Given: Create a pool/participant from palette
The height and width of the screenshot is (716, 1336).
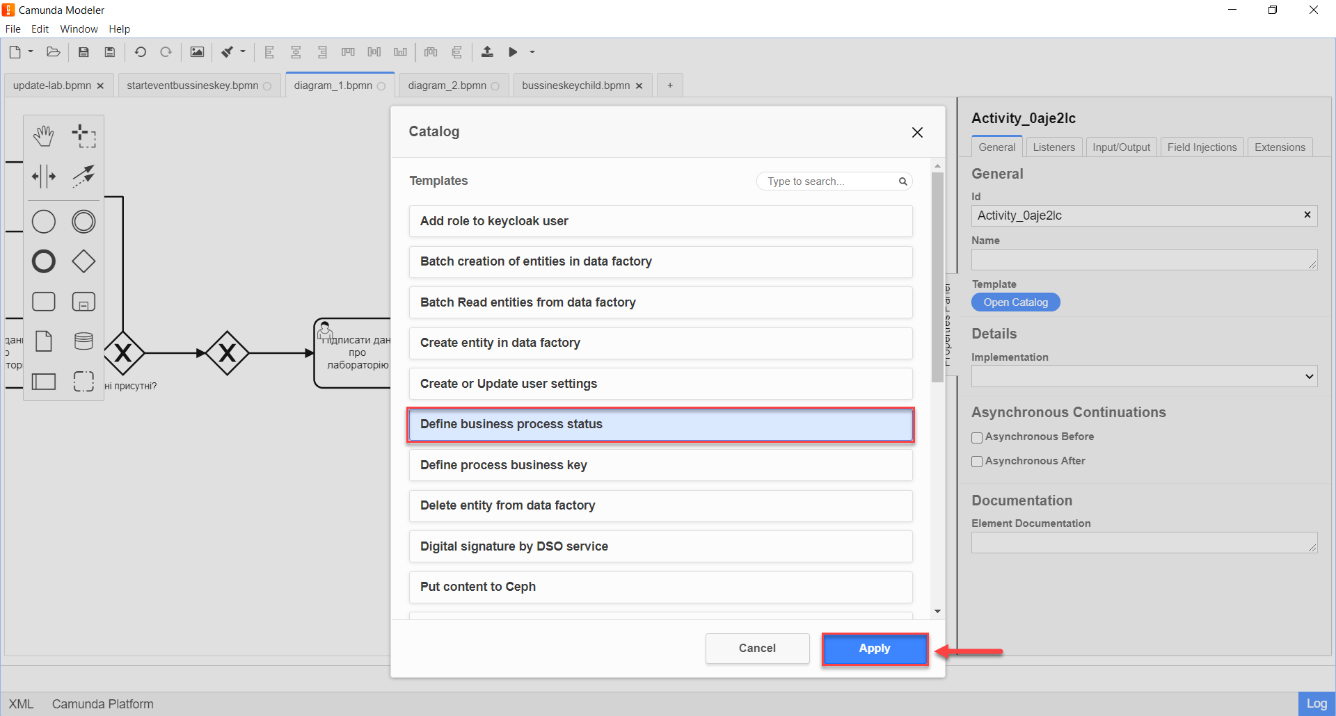Looking at the screenshot, I should click(x=44, y=382).
